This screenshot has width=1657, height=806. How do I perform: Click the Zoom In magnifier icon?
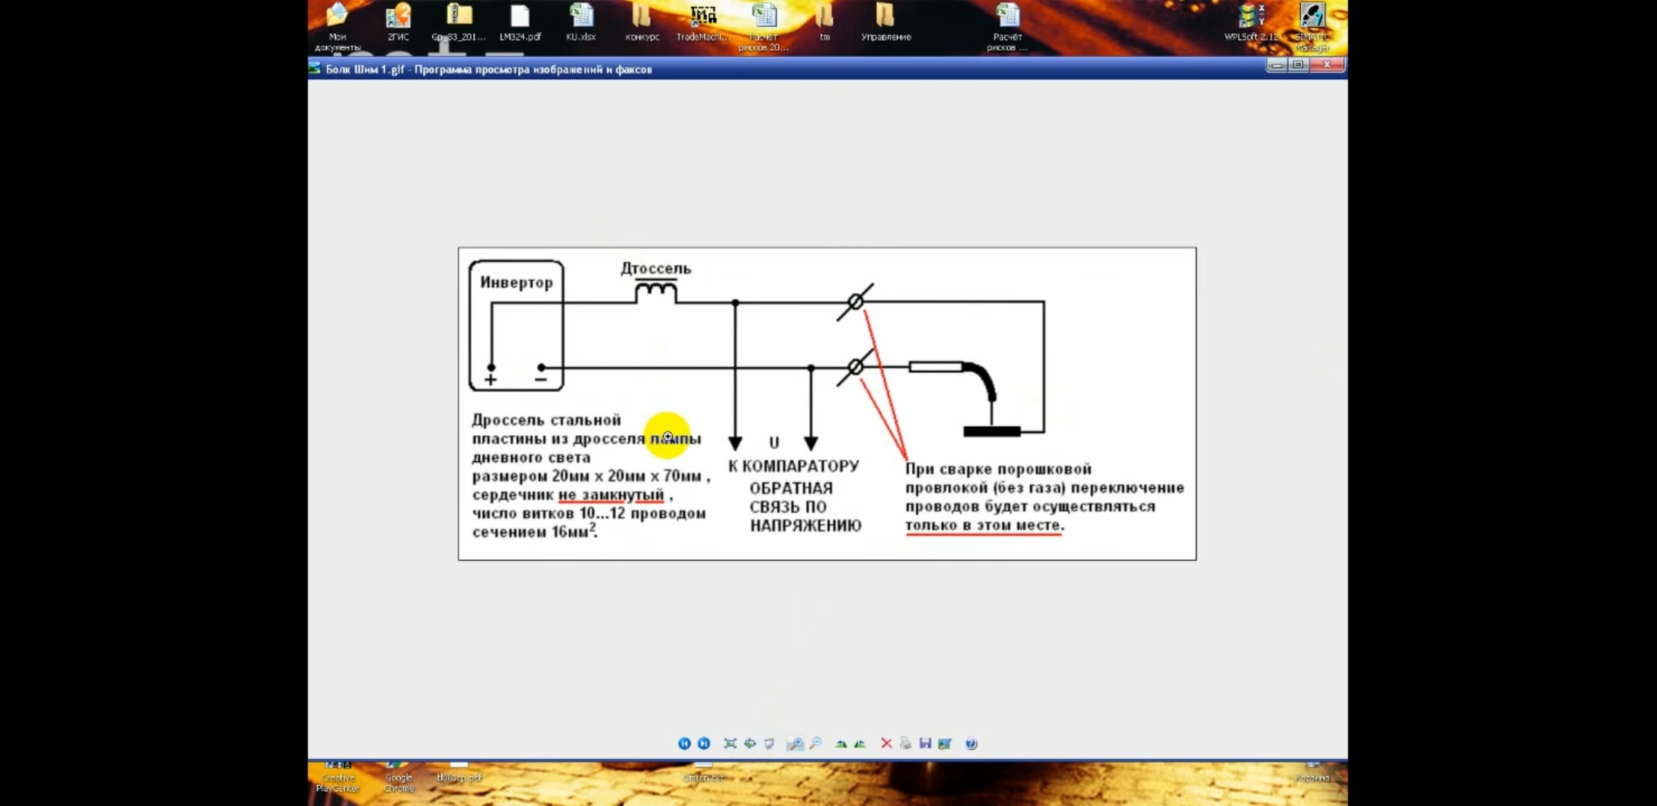coord(795,743)
